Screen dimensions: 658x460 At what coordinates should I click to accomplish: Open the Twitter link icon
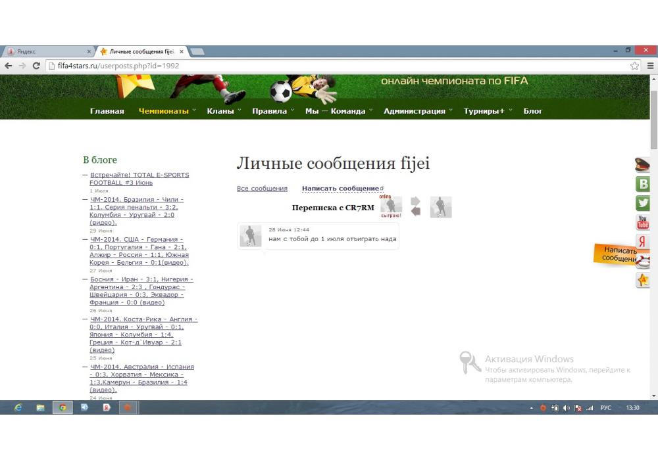coord(643,203)
